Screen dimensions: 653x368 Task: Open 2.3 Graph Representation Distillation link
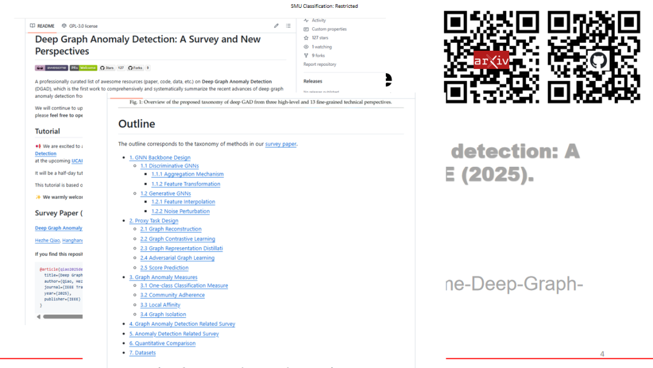pyautogui.click(x=181, y=248)
